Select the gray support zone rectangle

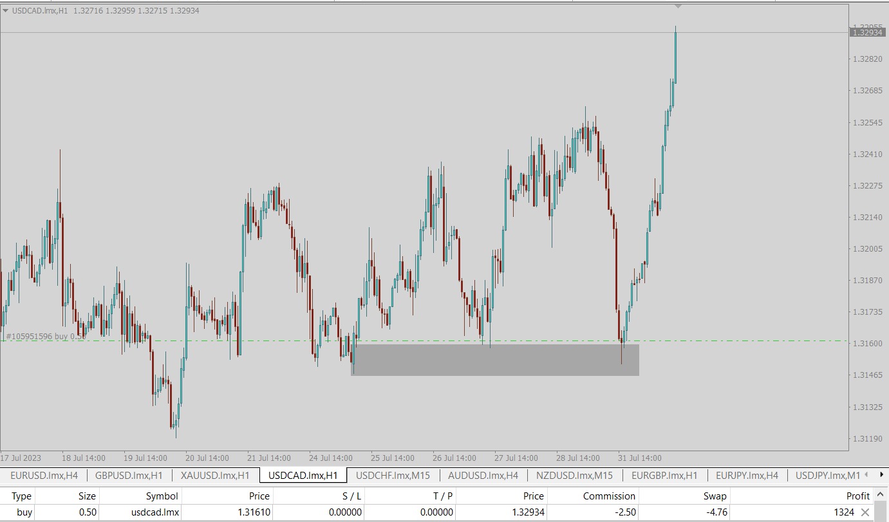point(494,360)
